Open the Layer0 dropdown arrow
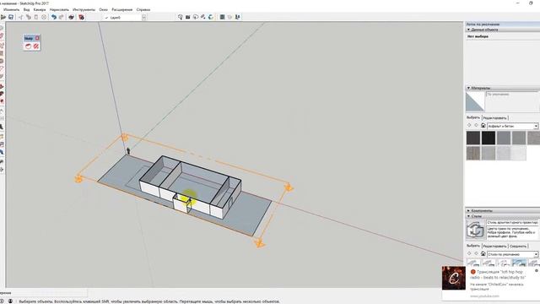540x304 pixels. coord(143,17)
